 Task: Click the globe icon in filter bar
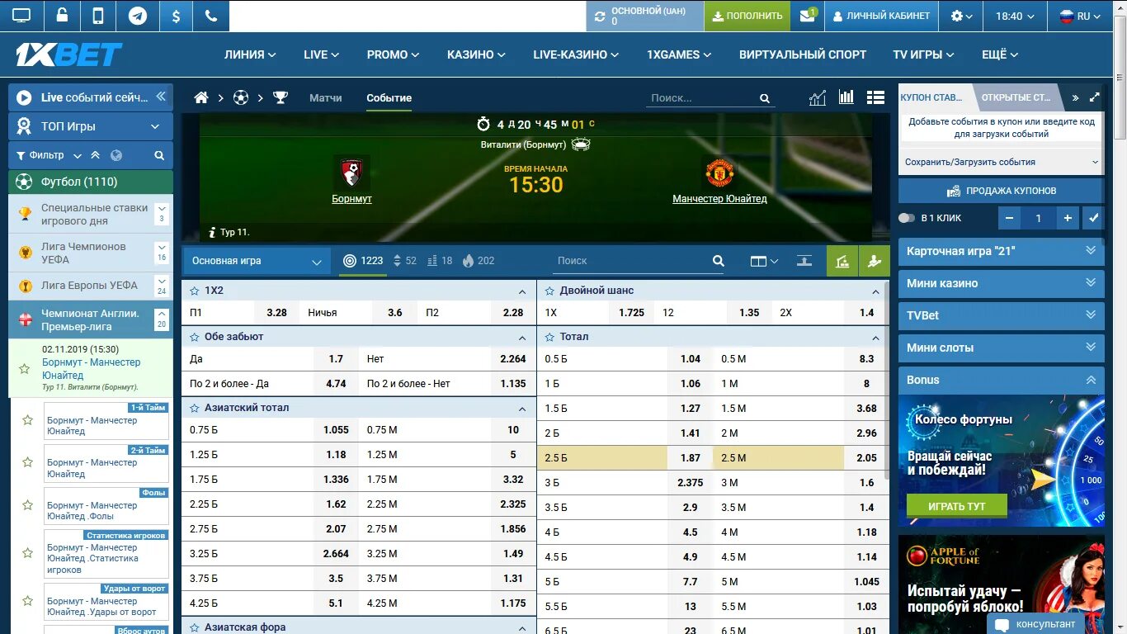tap(116, 155)
